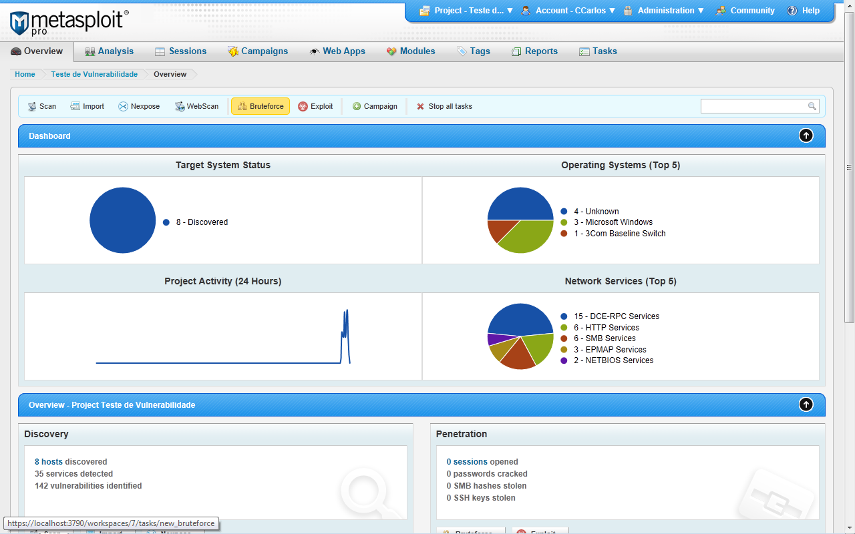The height and width of the screenshot is (534, 855).
Task: Go to the Modules tab
Action: pyautogui.click(x=411, y=51)
